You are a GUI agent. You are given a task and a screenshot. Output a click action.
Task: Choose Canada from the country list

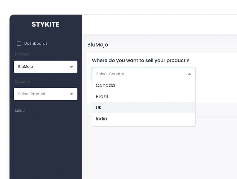[144, 86]
